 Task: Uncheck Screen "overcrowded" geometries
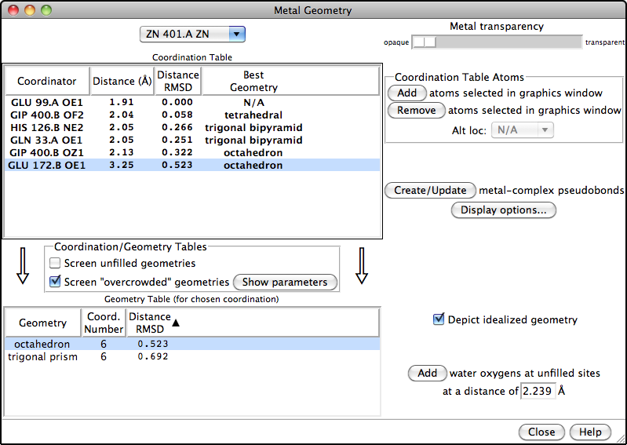pos(54,282)
